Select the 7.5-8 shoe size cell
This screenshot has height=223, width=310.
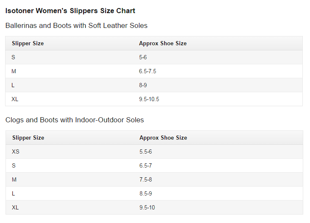145,179
